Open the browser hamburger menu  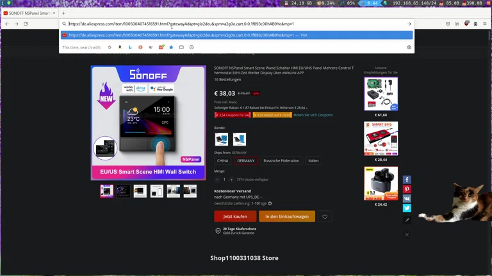[x=485, y=24]
